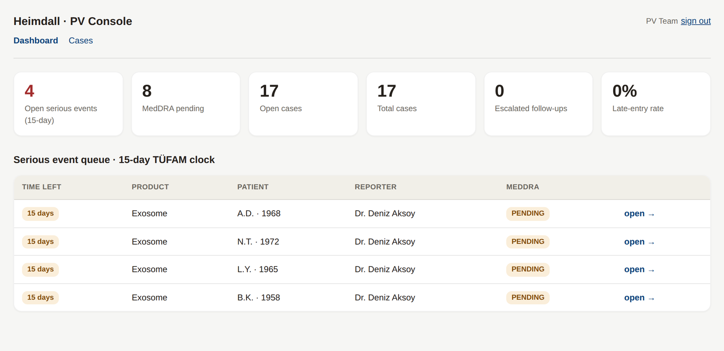Click "Exosome" in the L.Y. row
The height and width of the screenshot is (351, 724).
tap(149, 270)
